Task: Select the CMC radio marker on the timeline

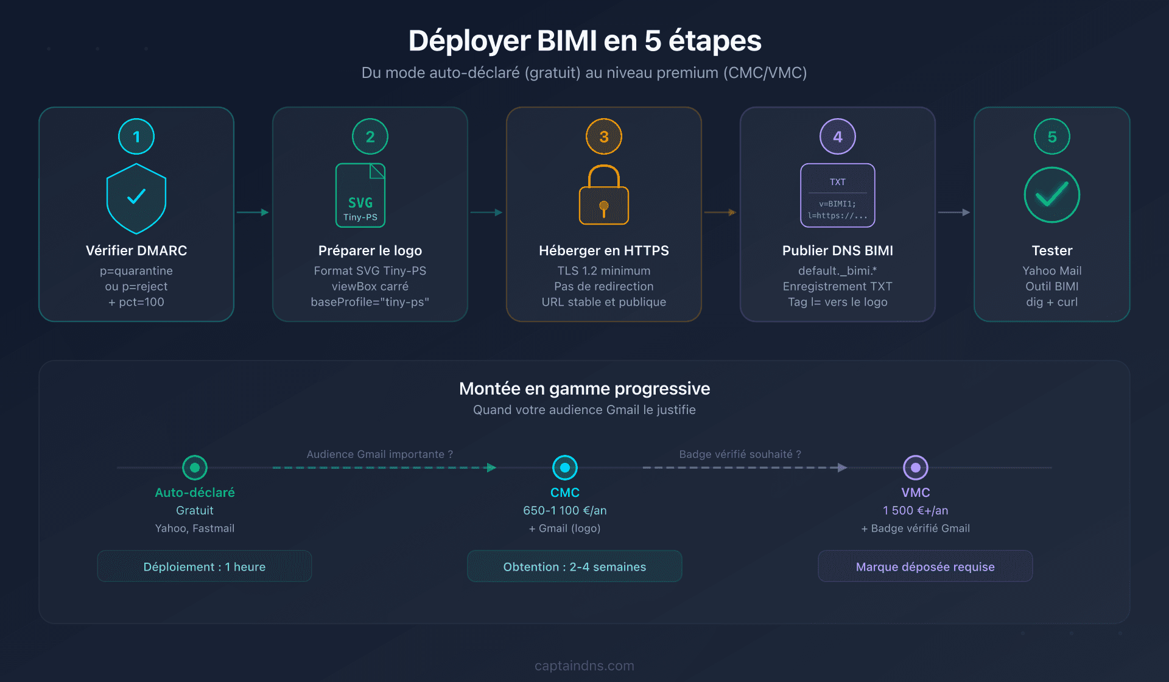Action: point(564,467)
